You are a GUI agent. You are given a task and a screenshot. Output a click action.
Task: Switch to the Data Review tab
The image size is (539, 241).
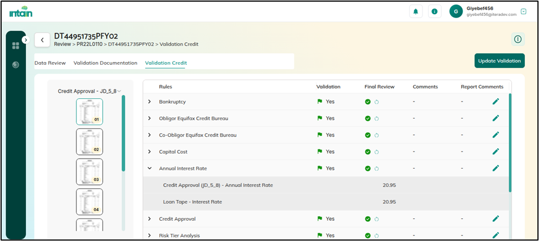(x=50, y=63)
